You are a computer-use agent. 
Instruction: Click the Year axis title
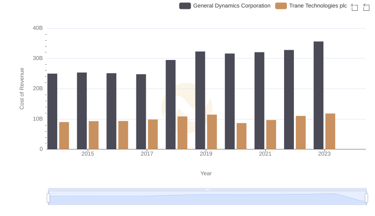[x=206, y=173]
